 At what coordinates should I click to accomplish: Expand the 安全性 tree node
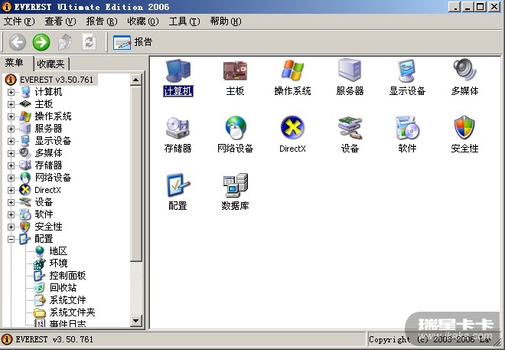[11, 227]
